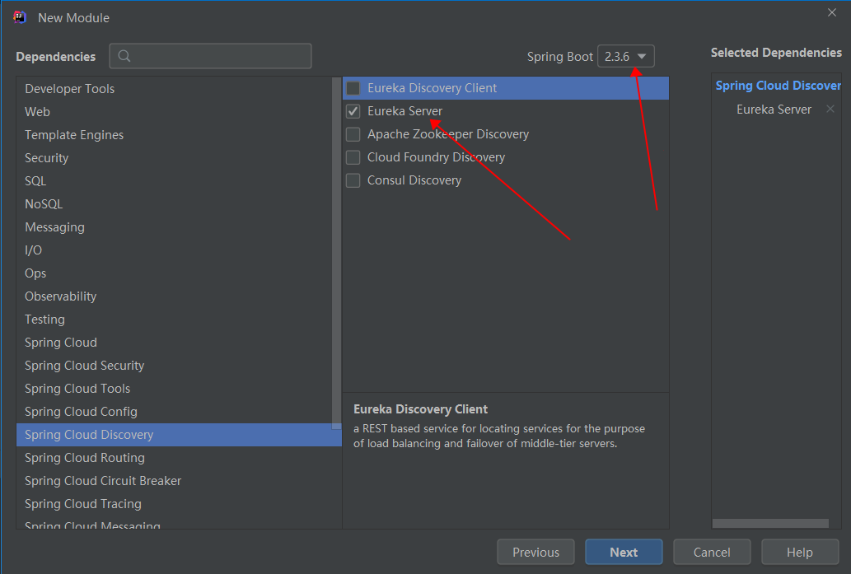Close the New Module dialog
The width and height of the screenshot is (851, 574).
click(x=831, y=12)
